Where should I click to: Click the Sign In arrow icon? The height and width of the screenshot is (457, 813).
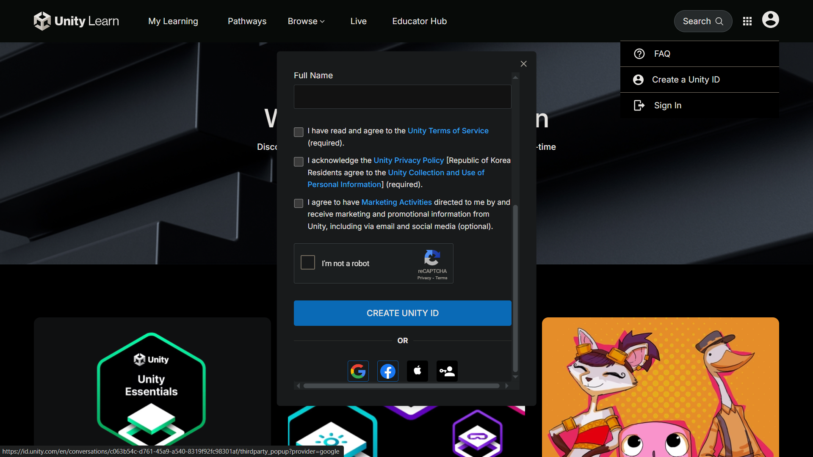point(639,105)
